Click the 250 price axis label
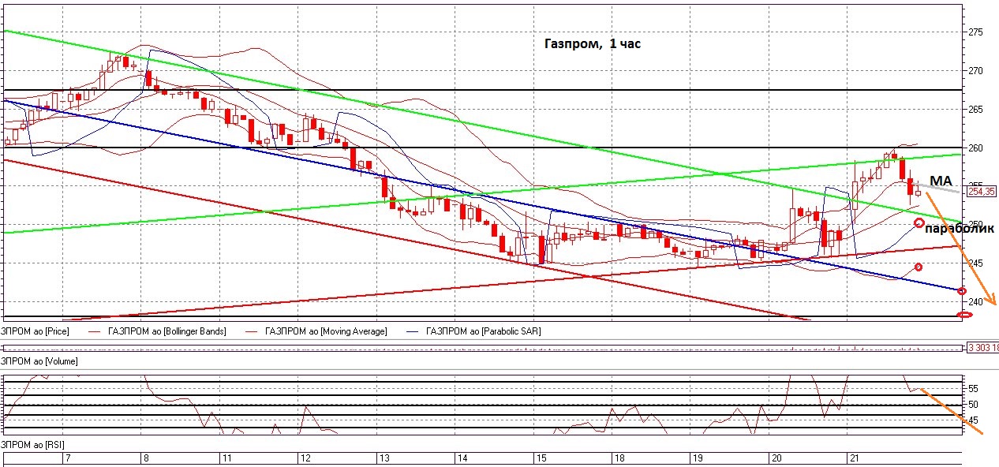This screenshot has height=467, width=999. pyautogui.click(x=975, y=225)
